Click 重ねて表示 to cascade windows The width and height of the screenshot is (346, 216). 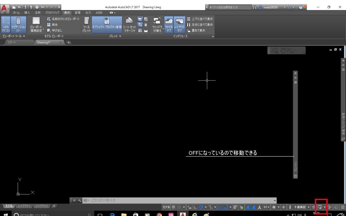click(196, 30)
